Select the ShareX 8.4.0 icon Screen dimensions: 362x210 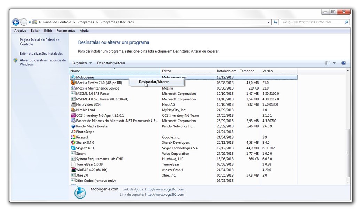[73, 142]
